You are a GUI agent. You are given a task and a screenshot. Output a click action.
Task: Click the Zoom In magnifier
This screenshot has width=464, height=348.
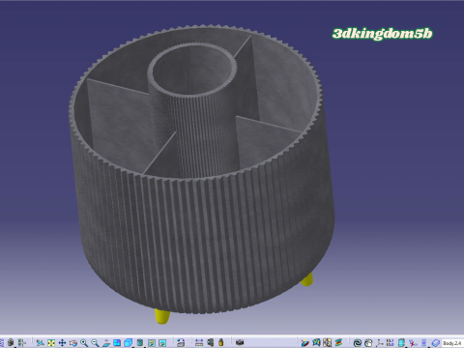84,342
